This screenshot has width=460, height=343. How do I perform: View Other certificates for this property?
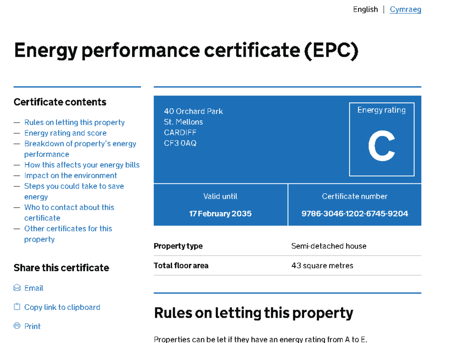coord(68,234)
